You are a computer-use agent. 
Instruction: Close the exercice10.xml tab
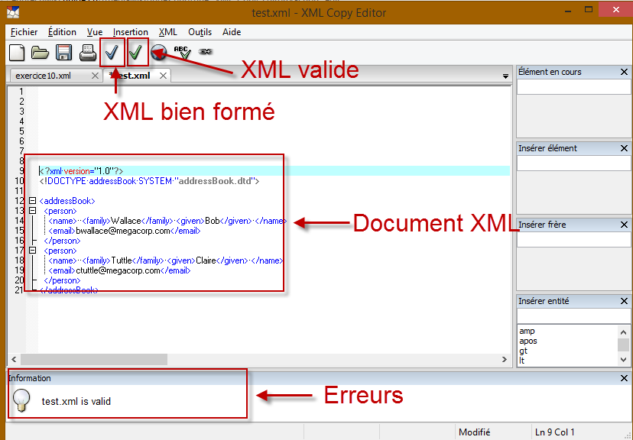95,76
